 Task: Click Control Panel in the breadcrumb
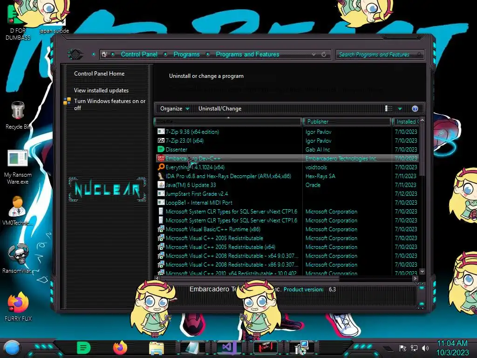click(x=139, y=55)
